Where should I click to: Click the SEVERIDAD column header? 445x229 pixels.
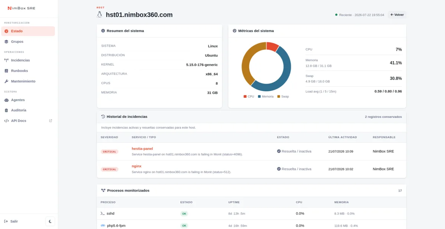point(109,137)
